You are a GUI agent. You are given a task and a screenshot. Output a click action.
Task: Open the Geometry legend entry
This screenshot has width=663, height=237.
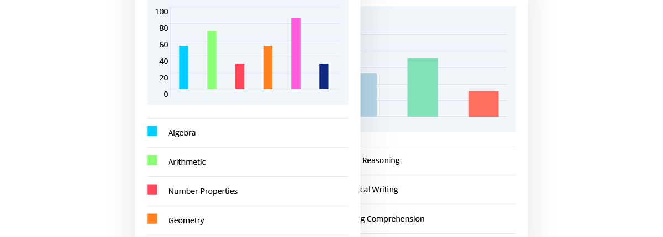(x=186, y=220)
